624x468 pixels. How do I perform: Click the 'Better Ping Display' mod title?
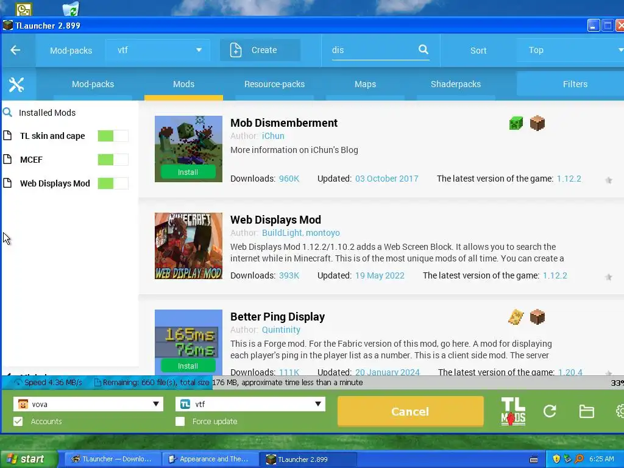point(277,316)
